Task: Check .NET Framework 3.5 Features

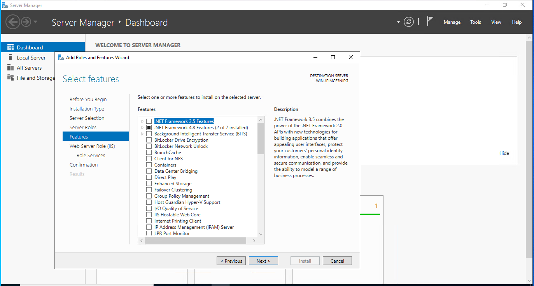Action: click(149, 121)
